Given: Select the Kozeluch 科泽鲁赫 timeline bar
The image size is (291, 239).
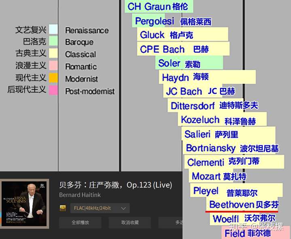Looking at the screenshot, I should [222, 119].
